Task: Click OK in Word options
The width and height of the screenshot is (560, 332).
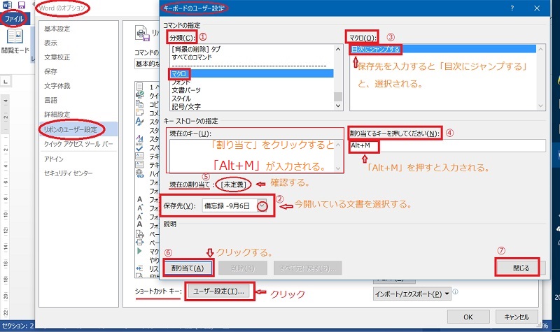Action: 468,317
